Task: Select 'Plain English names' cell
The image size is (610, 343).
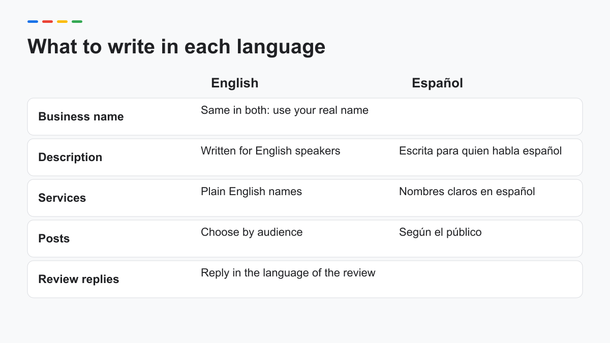Action: coord(251,192)
